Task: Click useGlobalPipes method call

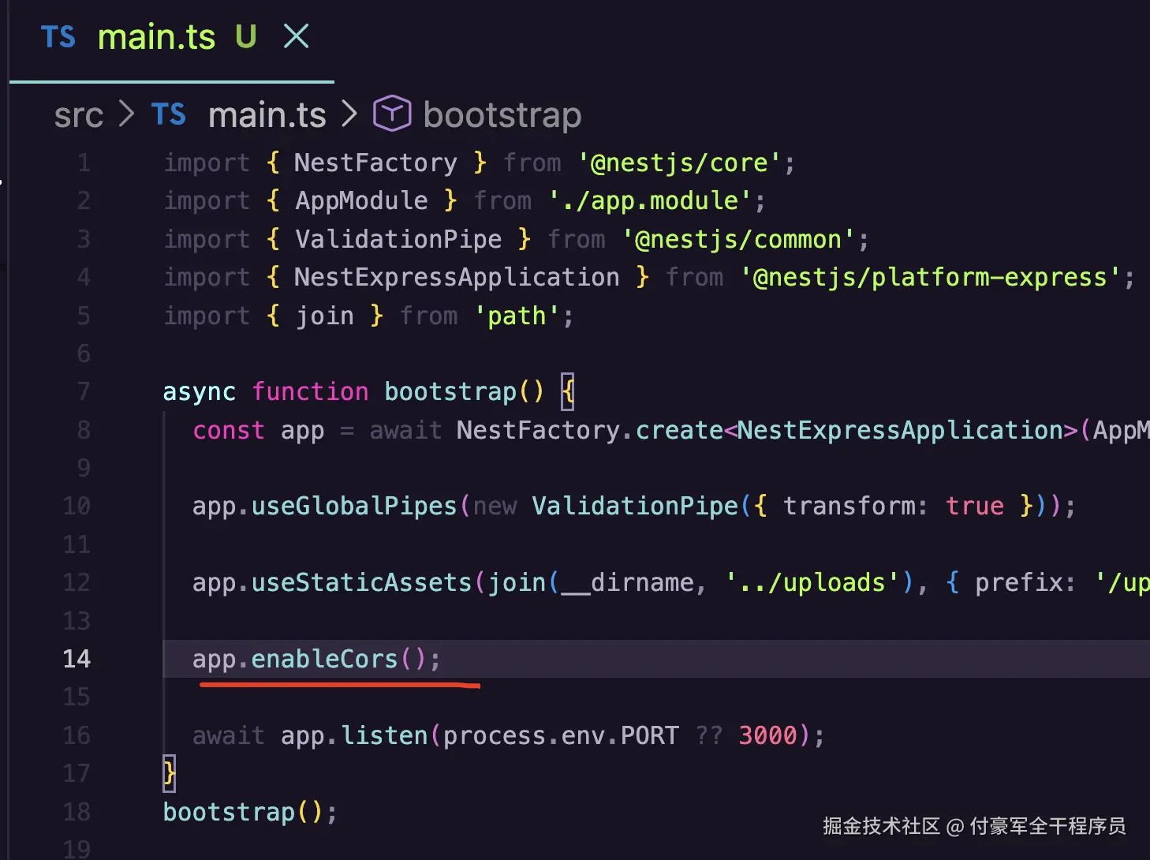Action: [x=354, y=506]
